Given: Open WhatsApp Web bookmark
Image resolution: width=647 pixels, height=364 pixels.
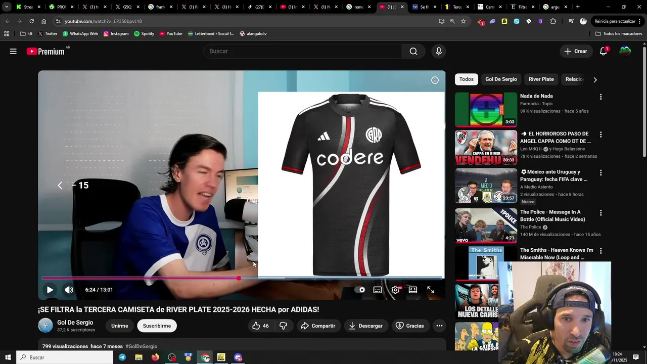Looking at the screenshot, I should (80, 34).
